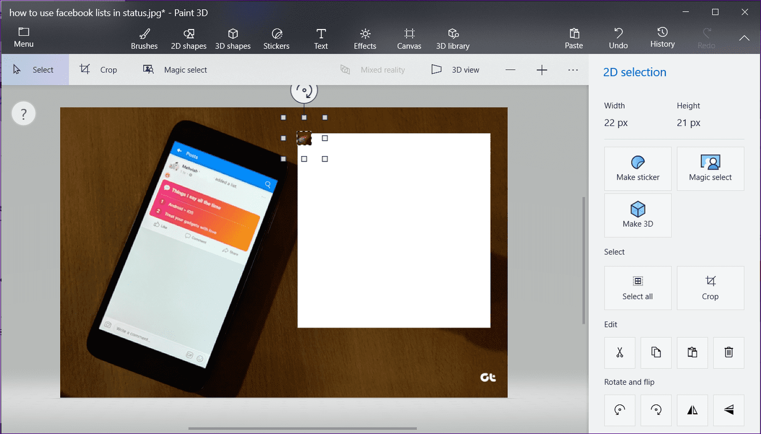Paste using the Edit section clipboard icon
Viewport: 761px width, 434px height.
693,353
